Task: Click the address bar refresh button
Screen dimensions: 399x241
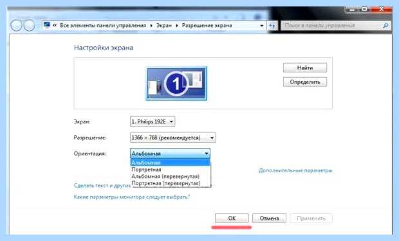Action: click(272, 26)
